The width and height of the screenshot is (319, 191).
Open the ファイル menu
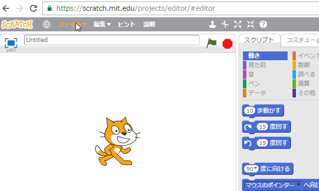pyautogui.click(x=73, y=24)
